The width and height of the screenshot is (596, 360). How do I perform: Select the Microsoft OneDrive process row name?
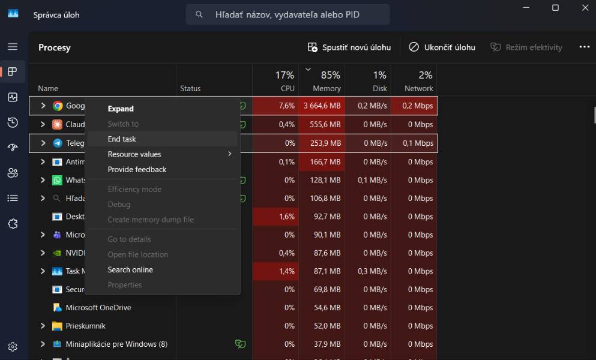tap(98, 308)
